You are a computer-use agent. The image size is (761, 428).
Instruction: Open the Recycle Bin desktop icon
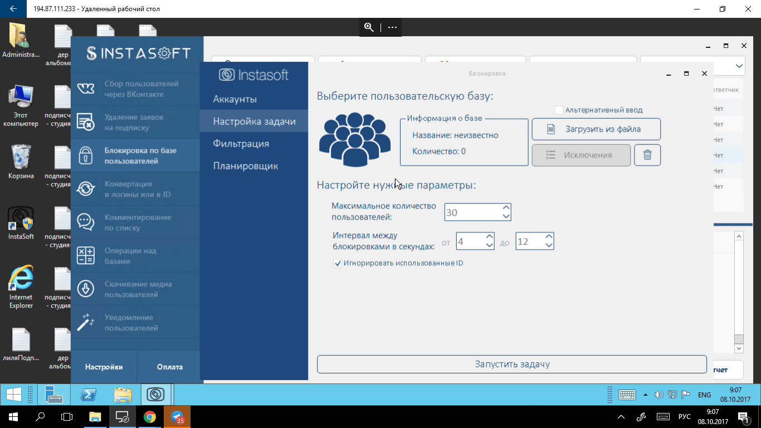point(21,162)
